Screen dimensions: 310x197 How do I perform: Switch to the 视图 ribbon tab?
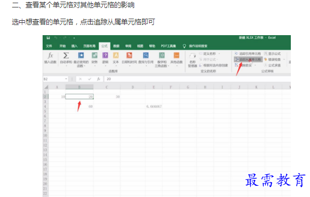[x=140, y=46]
